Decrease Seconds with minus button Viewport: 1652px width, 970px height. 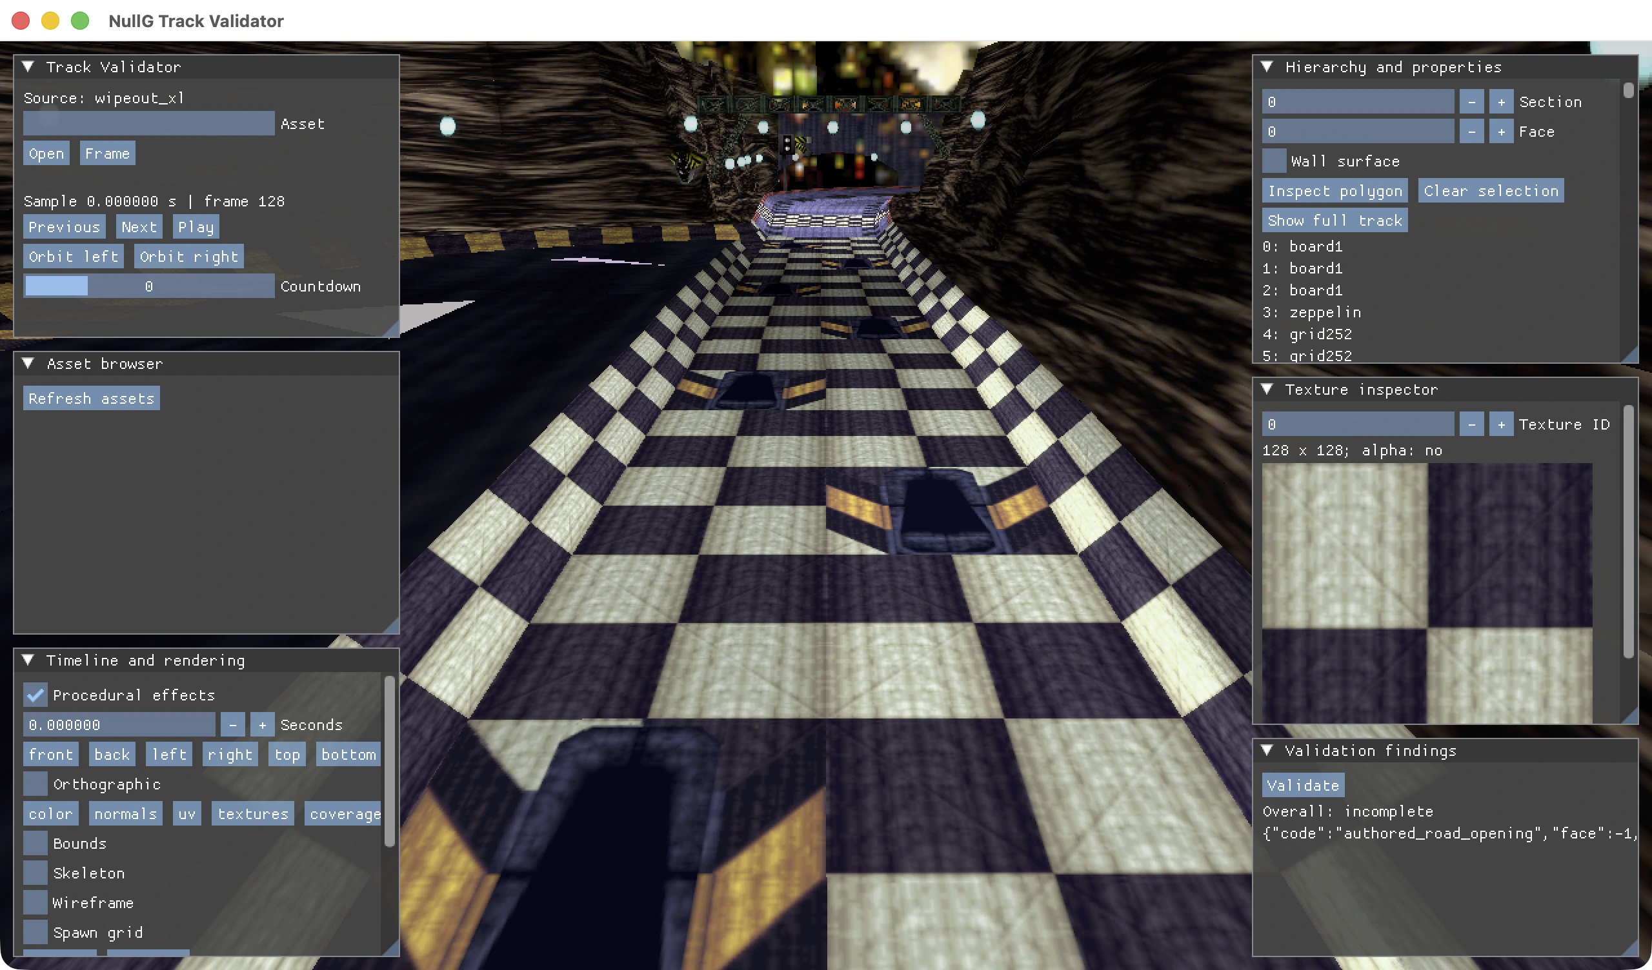pyautogui.click(x=233, y=724)
